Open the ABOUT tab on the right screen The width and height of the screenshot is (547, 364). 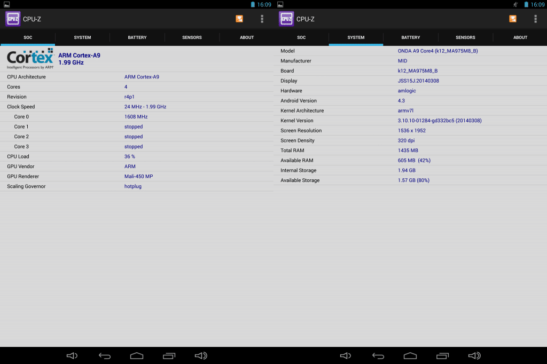[x=520, y=37]
